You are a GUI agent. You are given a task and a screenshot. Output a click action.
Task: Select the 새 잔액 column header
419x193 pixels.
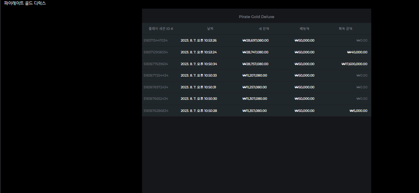pos(264,29)
